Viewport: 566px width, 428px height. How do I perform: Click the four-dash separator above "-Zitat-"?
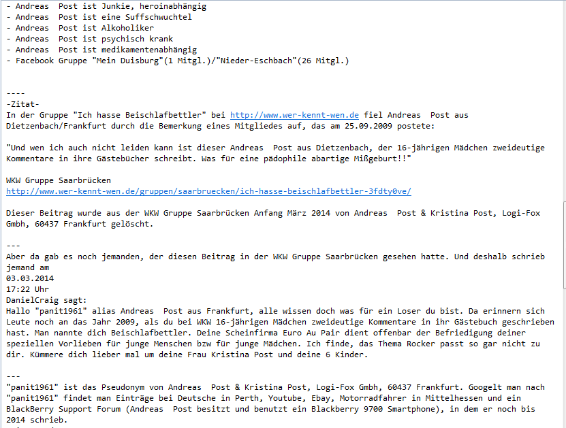[16, 93]
